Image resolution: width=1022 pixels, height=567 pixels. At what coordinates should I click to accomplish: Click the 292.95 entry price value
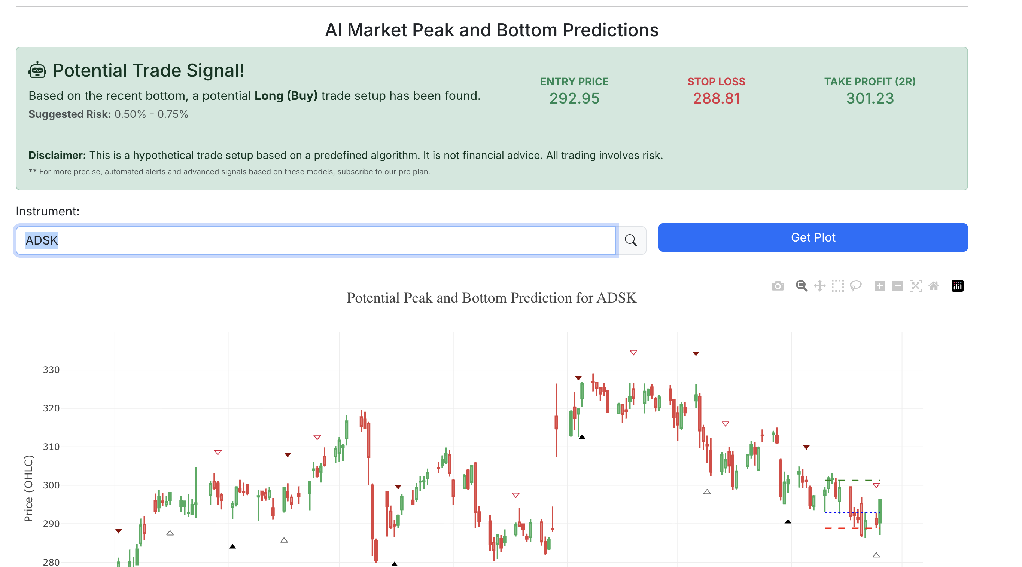[x=574, y=98]
